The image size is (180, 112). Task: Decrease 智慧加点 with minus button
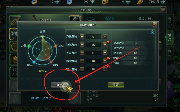(82, 45)
